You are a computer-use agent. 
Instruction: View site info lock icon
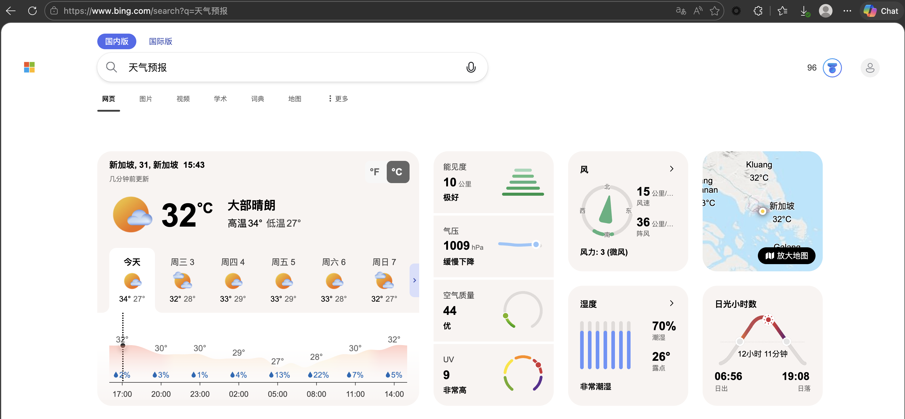coord(54,11)
